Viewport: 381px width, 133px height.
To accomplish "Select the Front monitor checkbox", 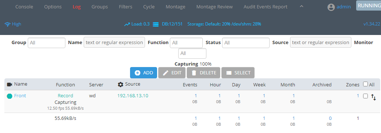I will (365, 96).
